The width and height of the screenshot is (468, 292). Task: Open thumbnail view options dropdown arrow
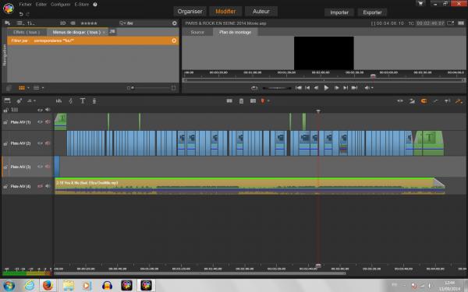(28, 88)
